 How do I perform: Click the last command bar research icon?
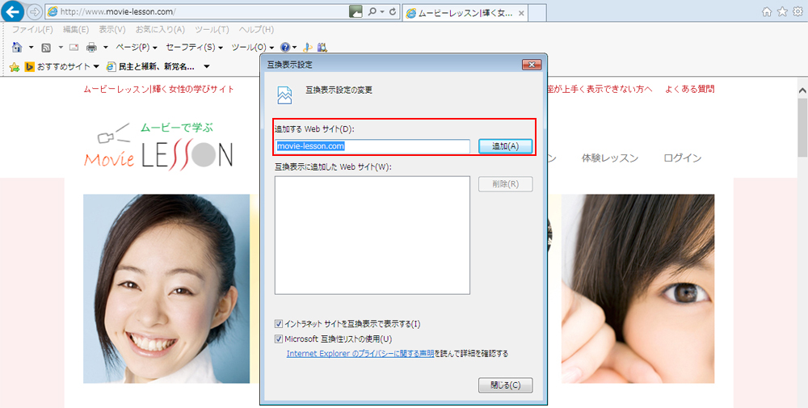pos(322,48)
